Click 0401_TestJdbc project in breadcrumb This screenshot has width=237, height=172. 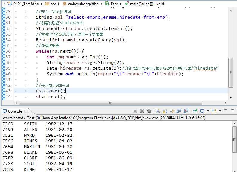click(26, 4)
